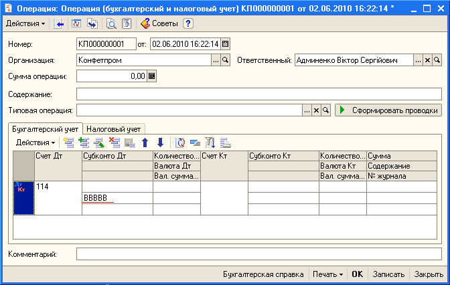
Task: Click the table list settings icon
Action: tap(226, 142)
